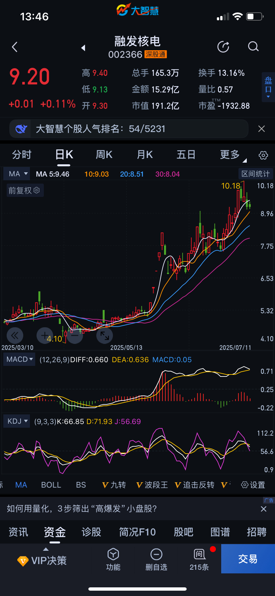Select the 日K chart tab
Viewport: 275px width, 596px height.
tap(64, 155)
